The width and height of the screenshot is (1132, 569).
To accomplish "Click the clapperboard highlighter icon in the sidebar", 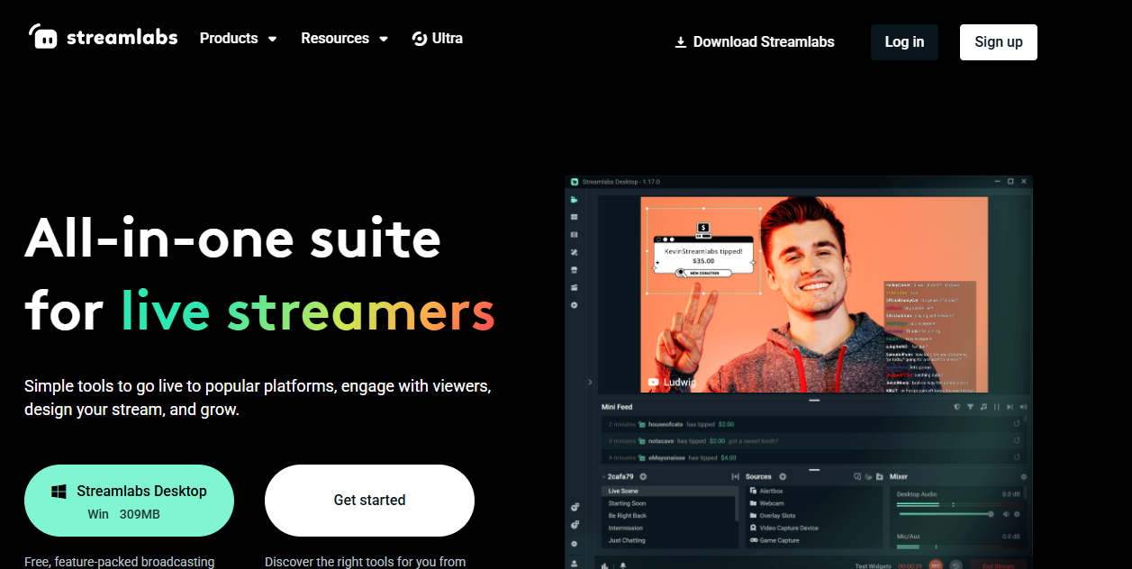I will pos(574,287).
